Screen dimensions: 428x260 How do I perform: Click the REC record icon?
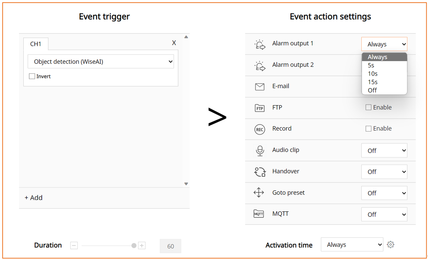(260, 129)
